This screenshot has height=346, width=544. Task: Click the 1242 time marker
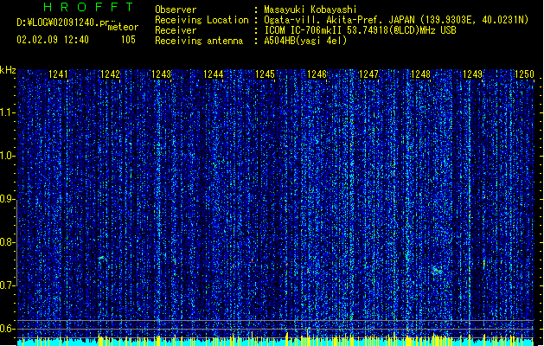tap(110, 74)
